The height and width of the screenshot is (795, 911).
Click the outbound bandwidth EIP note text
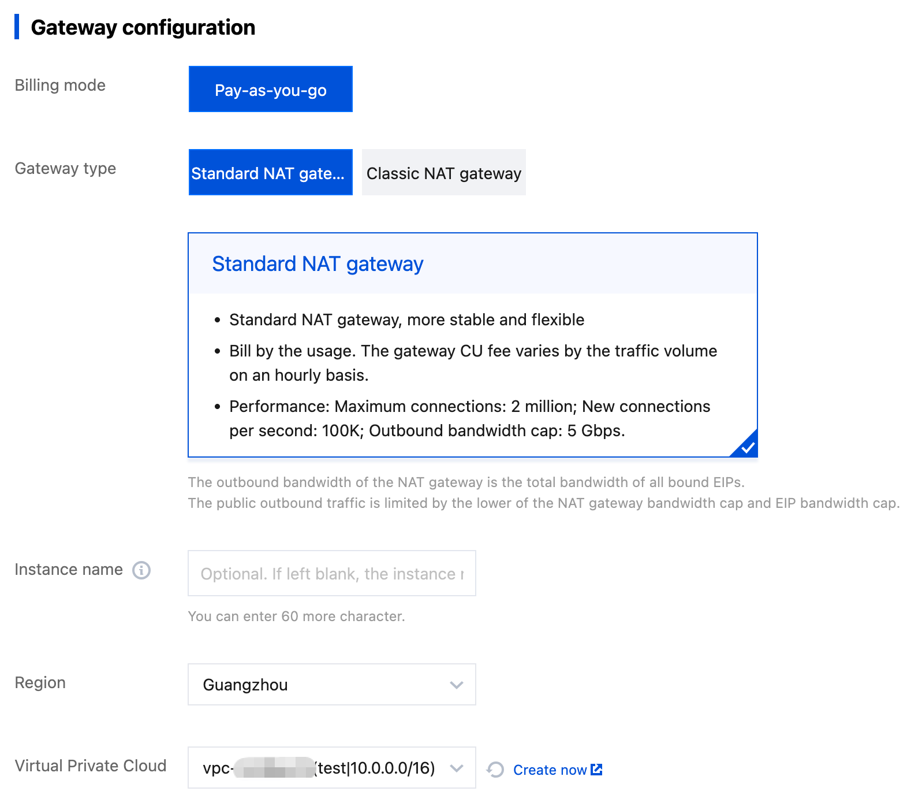(x=466, y=482)
